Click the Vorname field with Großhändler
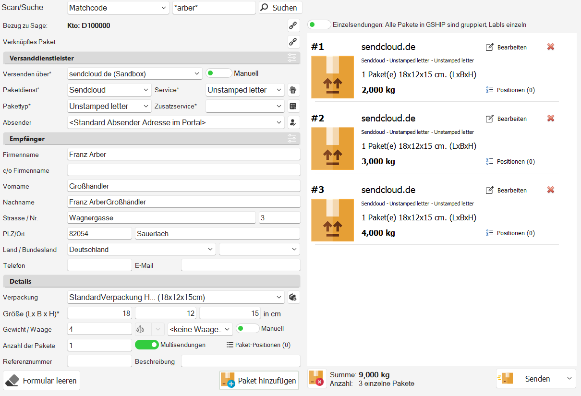Screen dimensions: 581x396 click(184, 186)
